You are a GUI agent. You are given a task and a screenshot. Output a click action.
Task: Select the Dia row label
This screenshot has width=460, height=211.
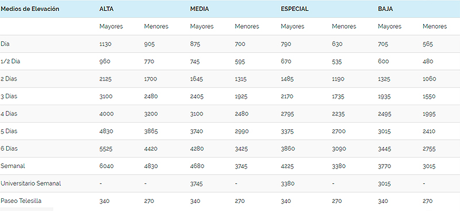tap(5, 44)
